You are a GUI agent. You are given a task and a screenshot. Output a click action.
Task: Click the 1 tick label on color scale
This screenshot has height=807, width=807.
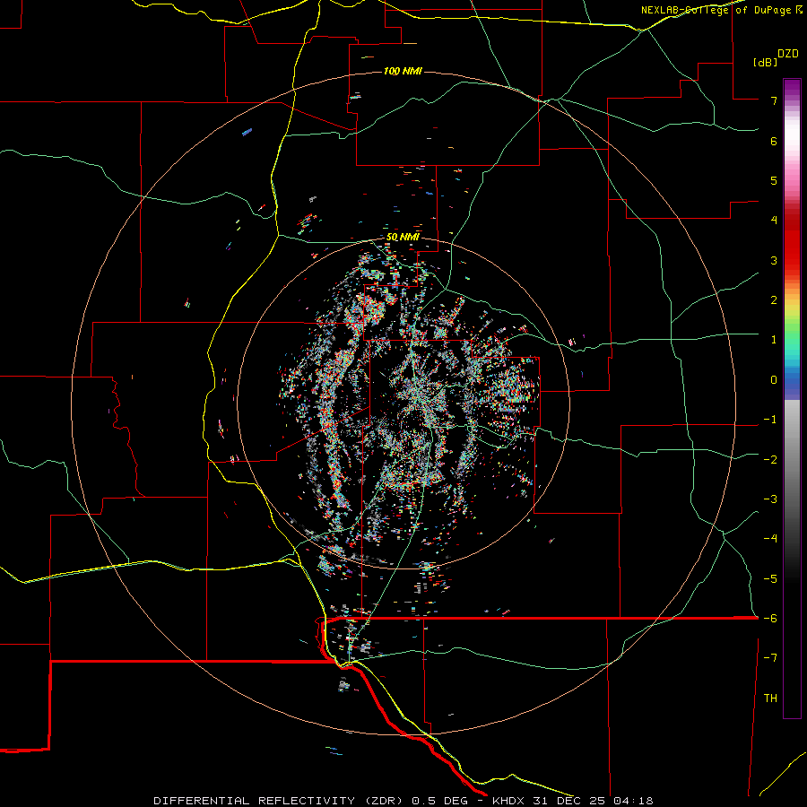(774, 339)
